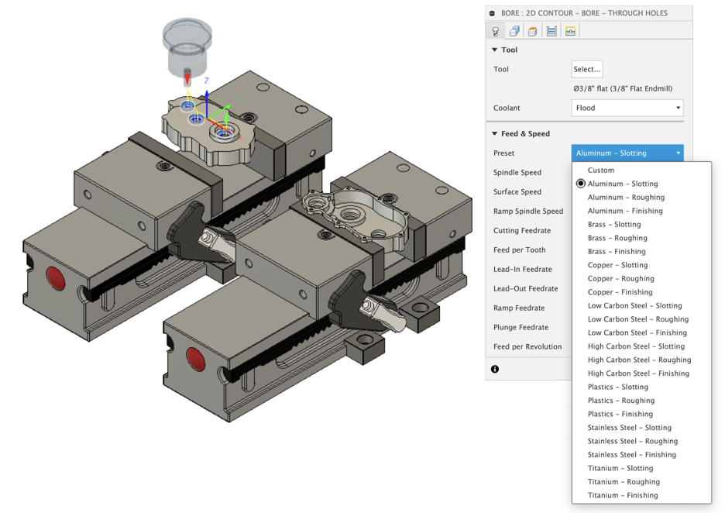
Task: Open the Linking tab icon
Action: point(570,32)
